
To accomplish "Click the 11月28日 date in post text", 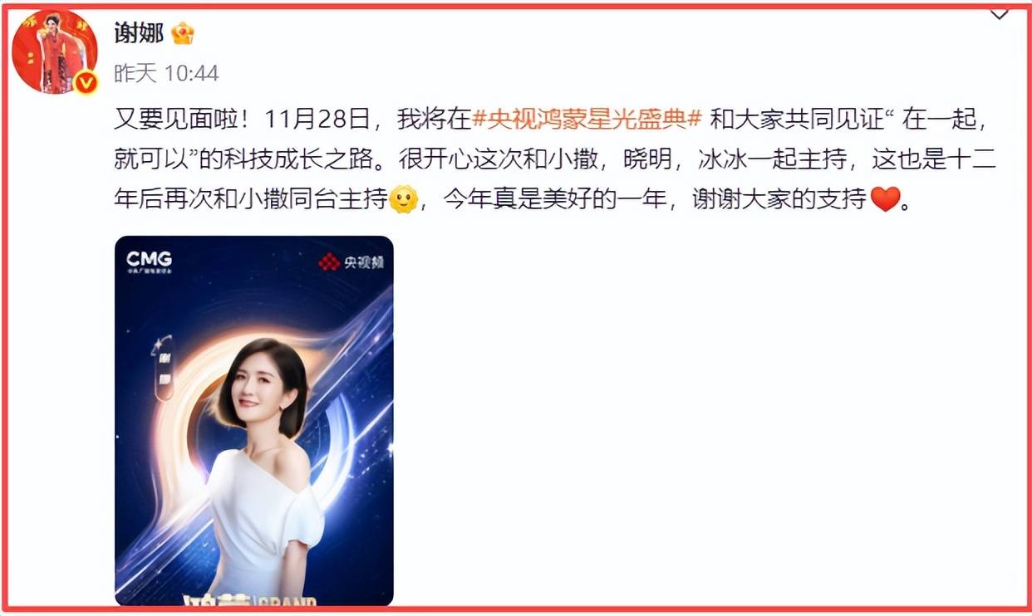I will [317, 120].
